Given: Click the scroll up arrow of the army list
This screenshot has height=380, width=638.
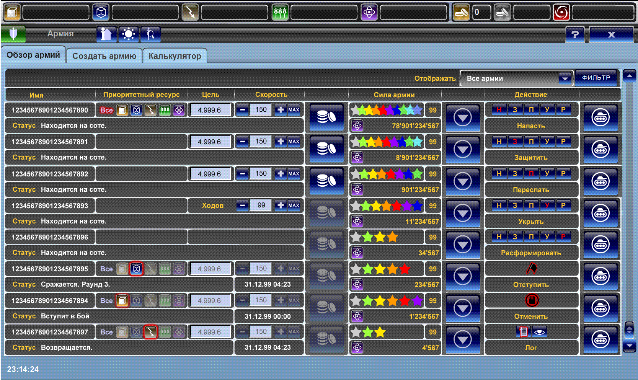Looking at the screenshot, I should [629, 76].
